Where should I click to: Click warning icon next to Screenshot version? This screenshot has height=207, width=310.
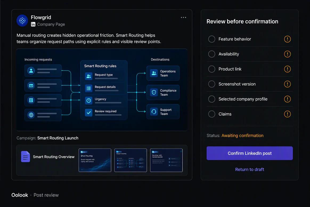[x=287, y=84]
